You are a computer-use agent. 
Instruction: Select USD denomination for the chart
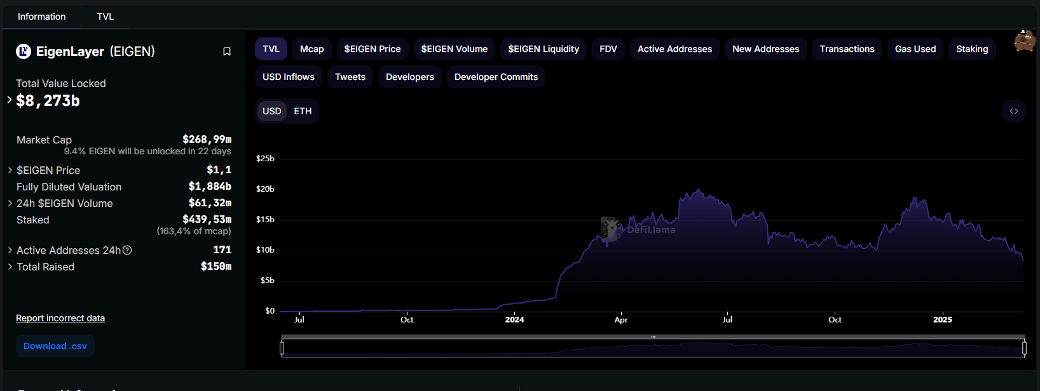(x=272, y=111)
